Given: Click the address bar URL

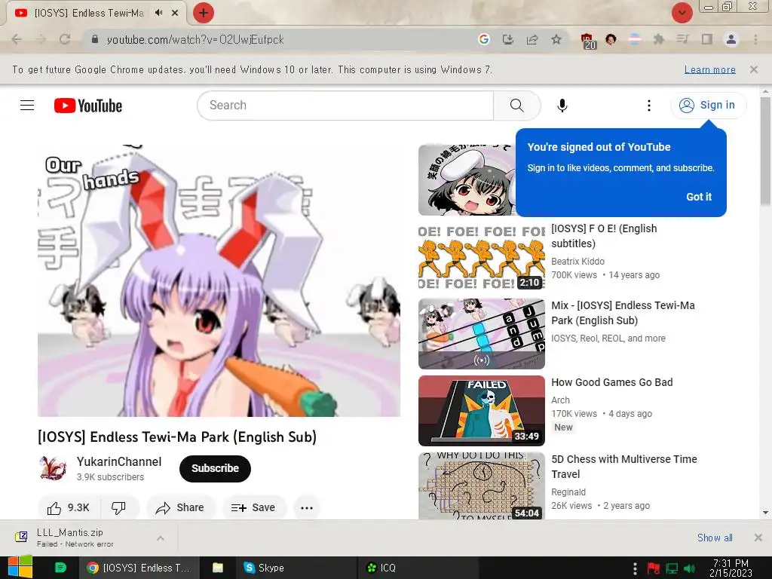Looking at the screenshot, I should pos(195,39).
